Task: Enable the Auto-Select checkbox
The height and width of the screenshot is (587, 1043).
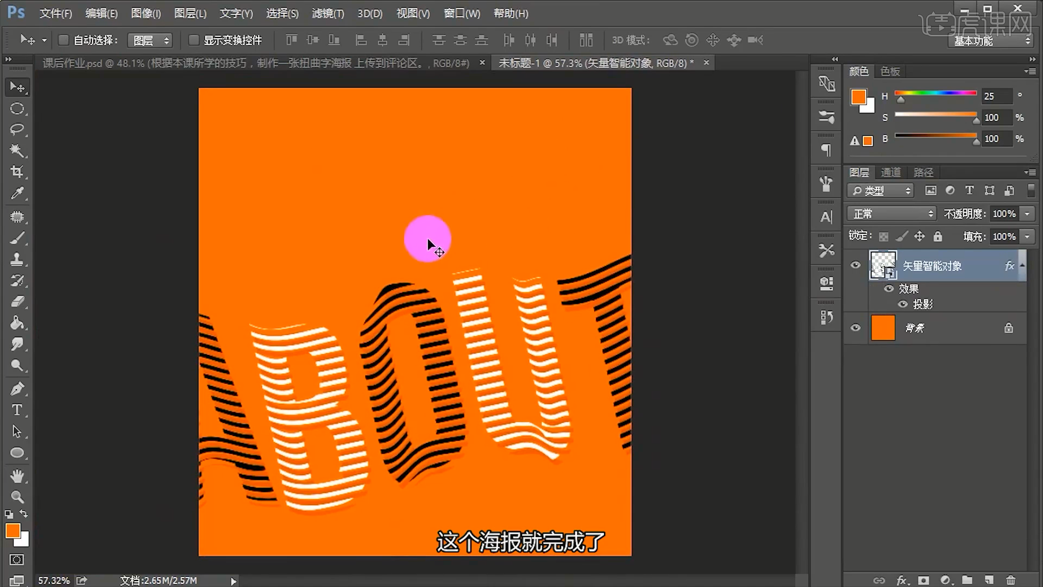Action: click(x=63, y=40)
